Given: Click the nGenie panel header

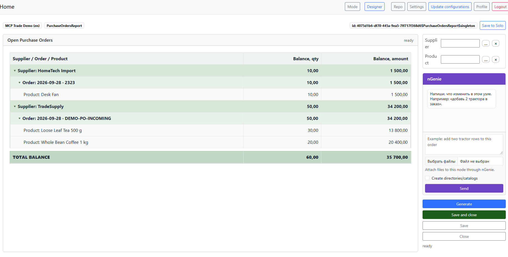Looking at the screenshot, I should click(x=464, y=79).
